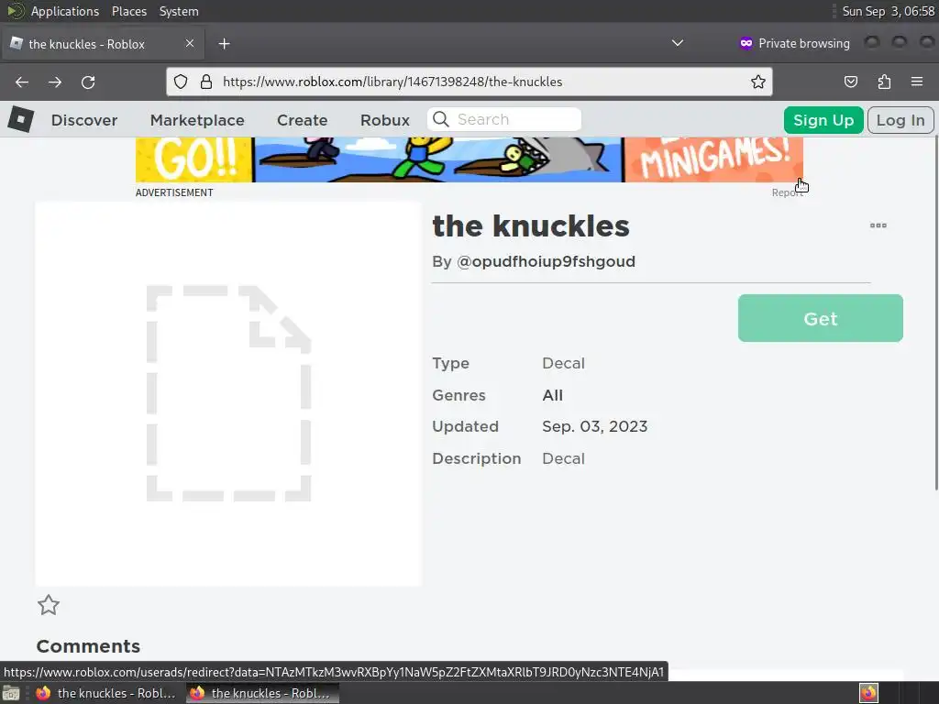939x704 pixels.
Task: Expand the list all tabs chevron
Action: 678,43
